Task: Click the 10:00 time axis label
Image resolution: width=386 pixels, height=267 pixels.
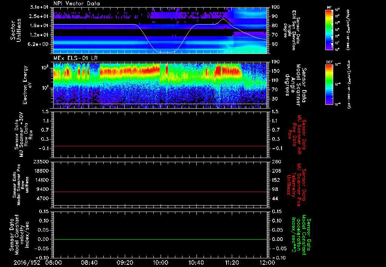Action: [x=160, y=262]
